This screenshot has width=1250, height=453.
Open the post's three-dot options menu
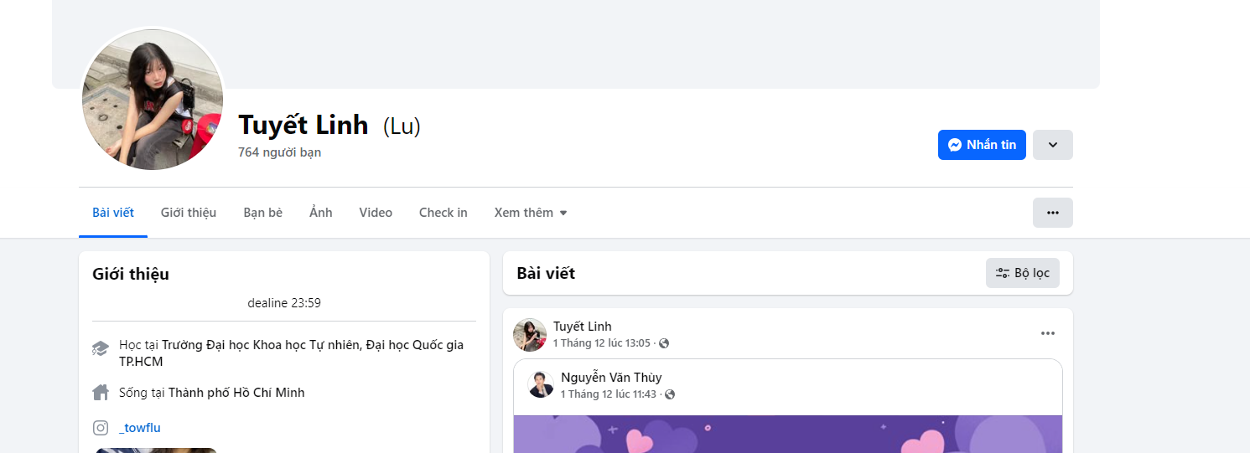pos(1047,333)
